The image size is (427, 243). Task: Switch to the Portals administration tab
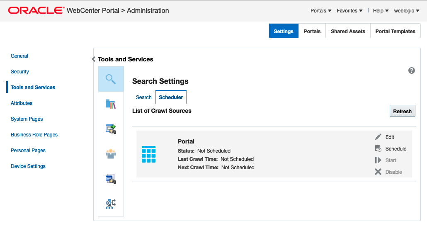[x=312, y=31]
